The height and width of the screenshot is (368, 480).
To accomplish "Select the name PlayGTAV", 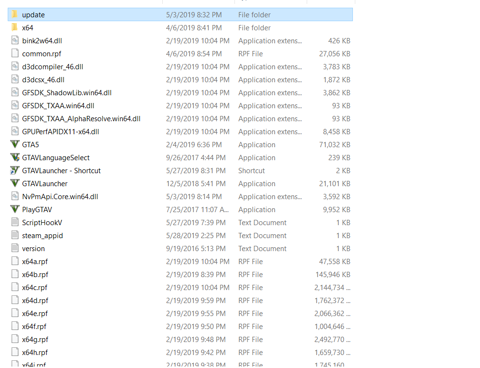I will pos(37,210).
